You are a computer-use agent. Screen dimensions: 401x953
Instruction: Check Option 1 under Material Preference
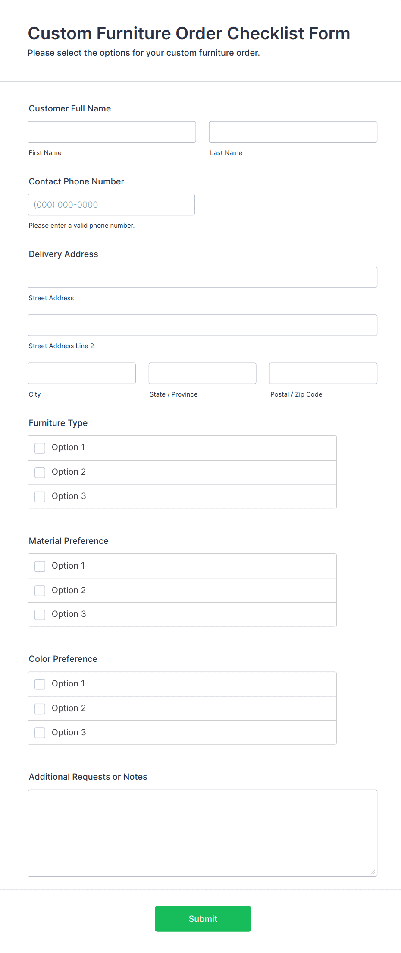pos(40,566)
